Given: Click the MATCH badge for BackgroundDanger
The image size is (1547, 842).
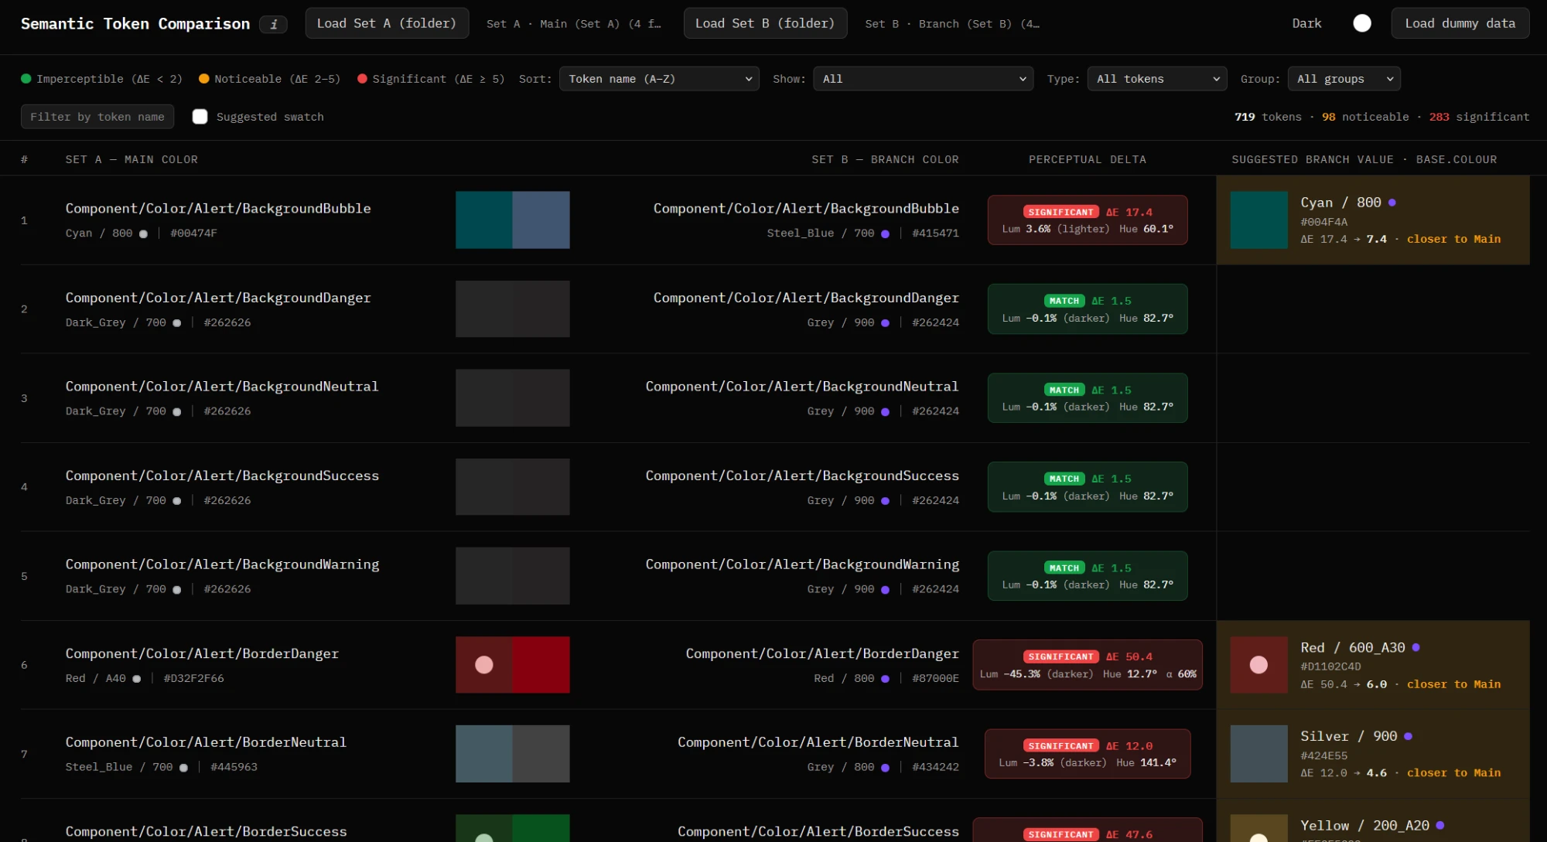Looking at the screenshot, I should 1064,301.
